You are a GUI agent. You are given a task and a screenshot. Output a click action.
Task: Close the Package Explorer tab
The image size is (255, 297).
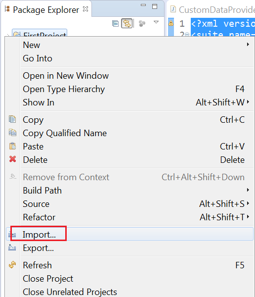click(x=85, y=9)
